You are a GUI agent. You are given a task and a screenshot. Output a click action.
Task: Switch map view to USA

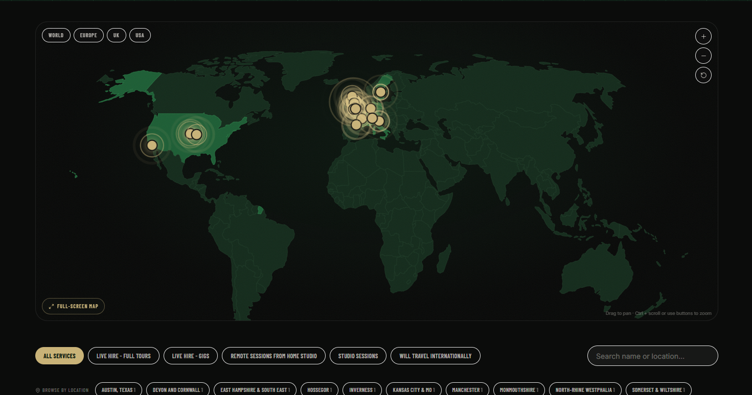140,35
